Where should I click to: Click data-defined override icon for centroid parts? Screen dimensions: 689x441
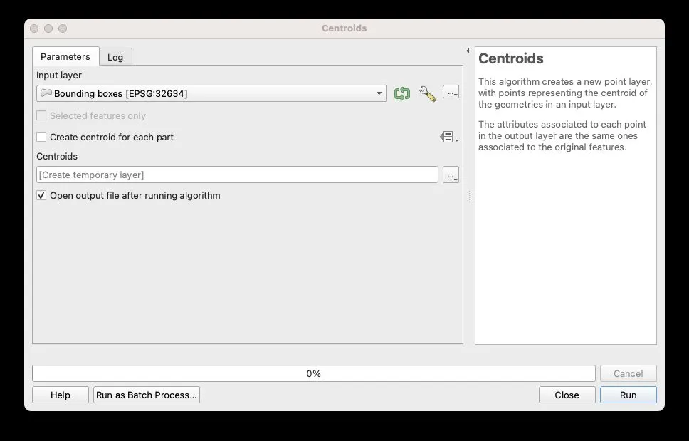[447, 137]
